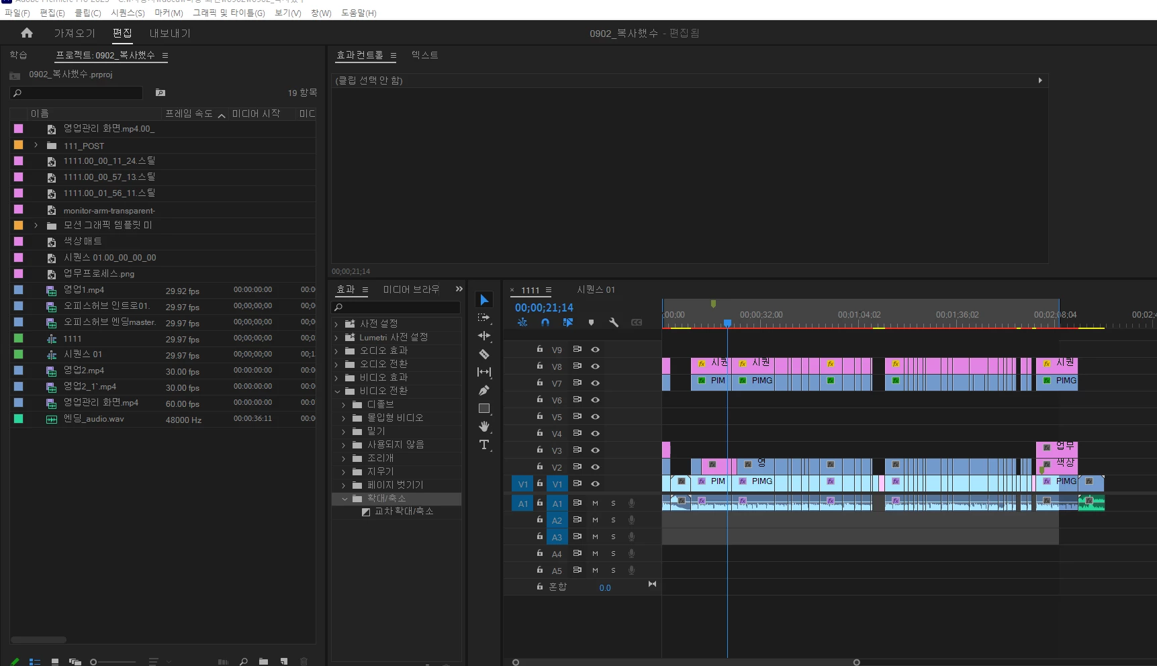Open the 가져오기 workspace
The height and width of the screenshot is (666, 1157).
75,33
